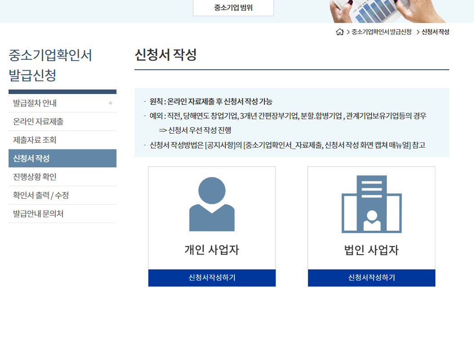Open 제출자료 조회 sidebar menu
This screenshot has height=340, width=474.
pos(63,140)
